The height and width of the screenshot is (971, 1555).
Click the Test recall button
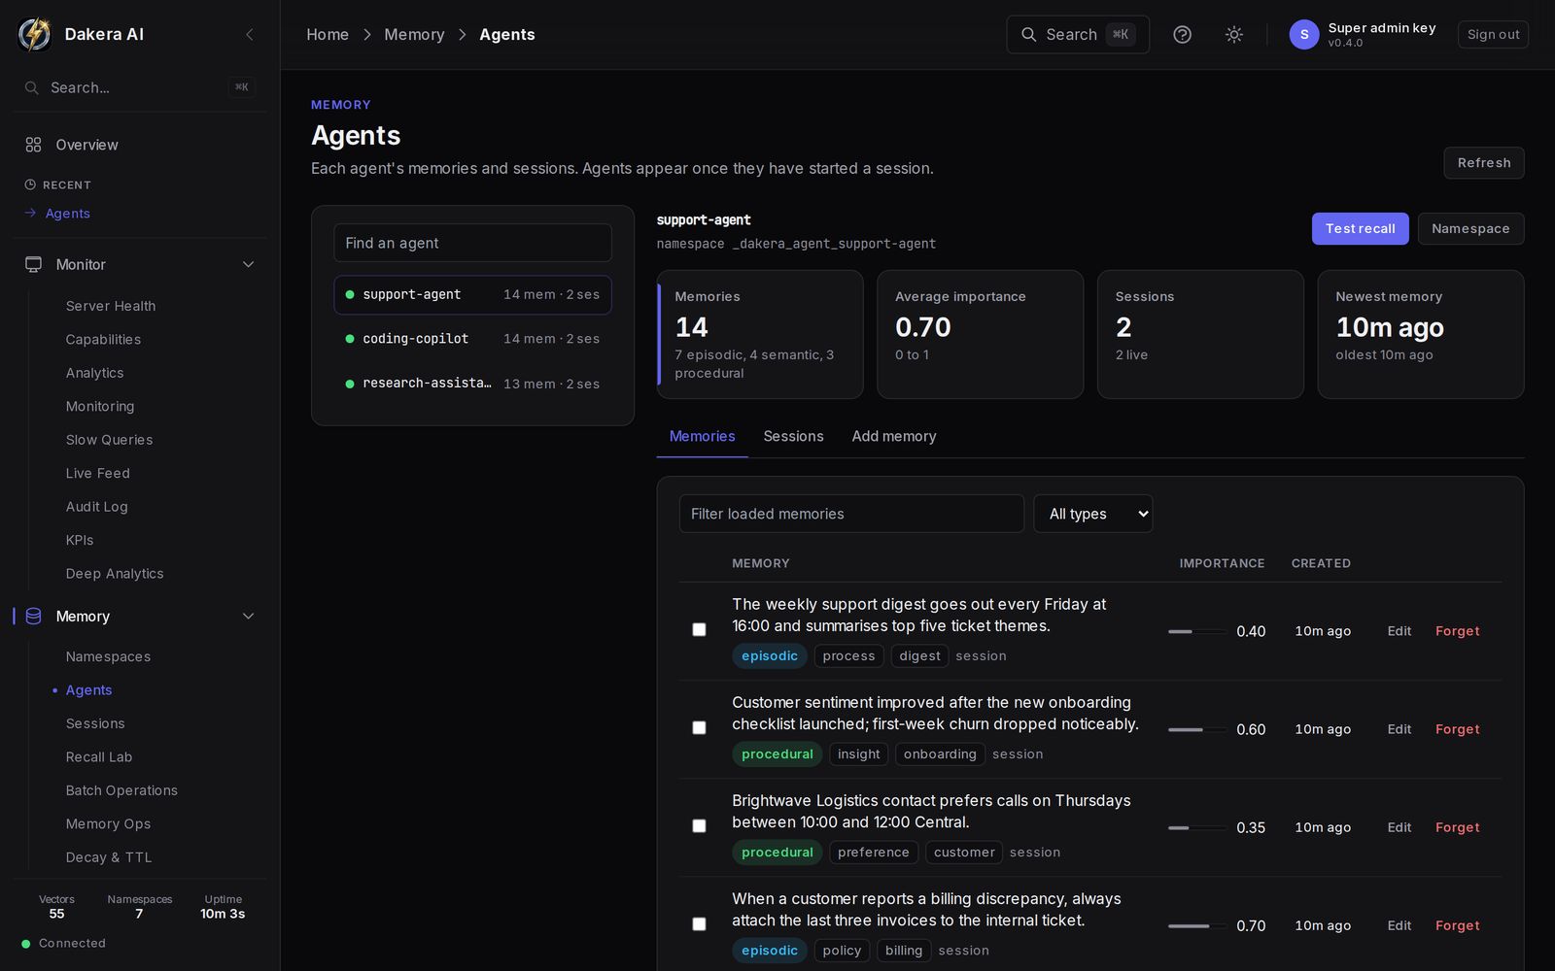point(1360,229)
